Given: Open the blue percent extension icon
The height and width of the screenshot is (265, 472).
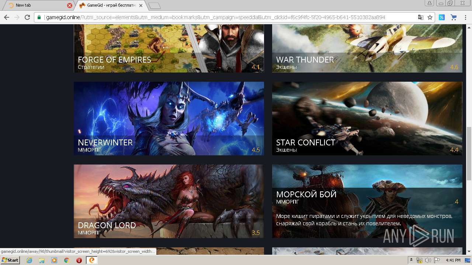Looking at the screenshot, I should click(x=442, y=17).
